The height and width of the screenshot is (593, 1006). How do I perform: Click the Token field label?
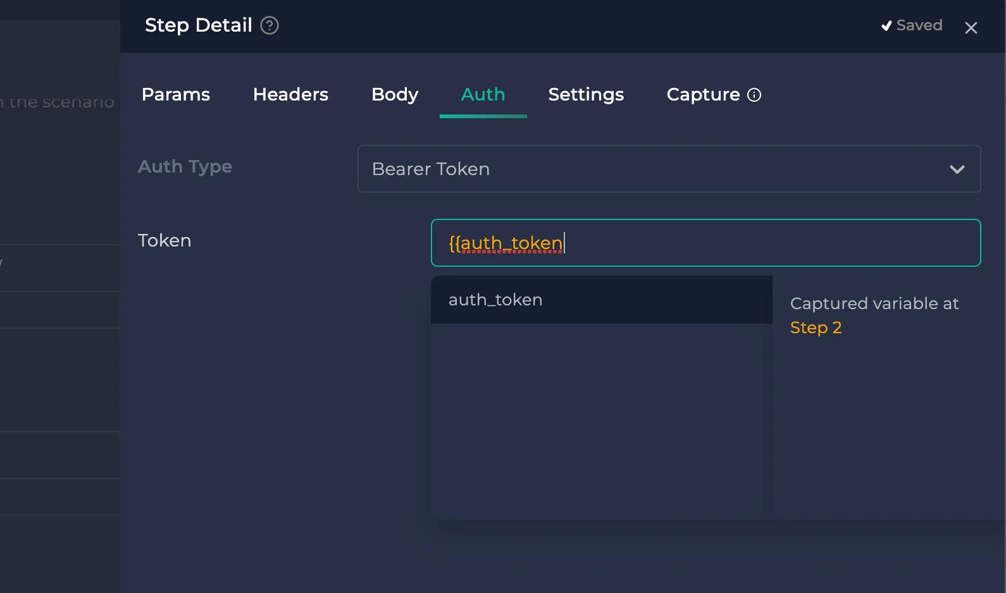(165, 240)
